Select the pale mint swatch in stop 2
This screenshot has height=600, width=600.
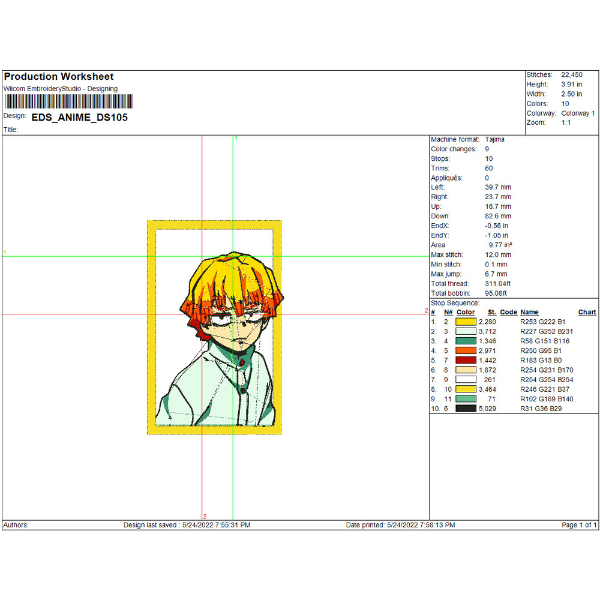pos(466,332)
